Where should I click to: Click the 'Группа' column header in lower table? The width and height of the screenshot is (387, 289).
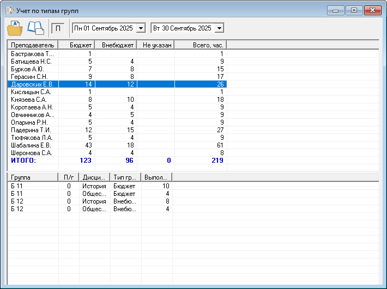click(32, 177)
